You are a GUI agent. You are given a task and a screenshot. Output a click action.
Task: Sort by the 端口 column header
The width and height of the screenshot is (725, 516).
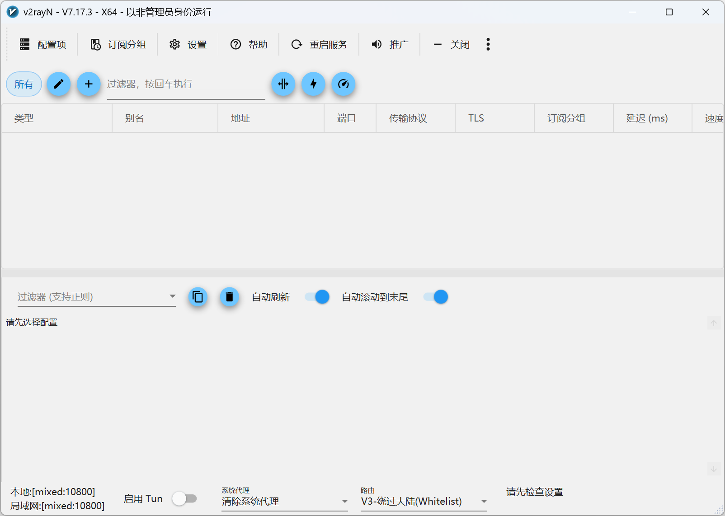click(x=350, y=118)
